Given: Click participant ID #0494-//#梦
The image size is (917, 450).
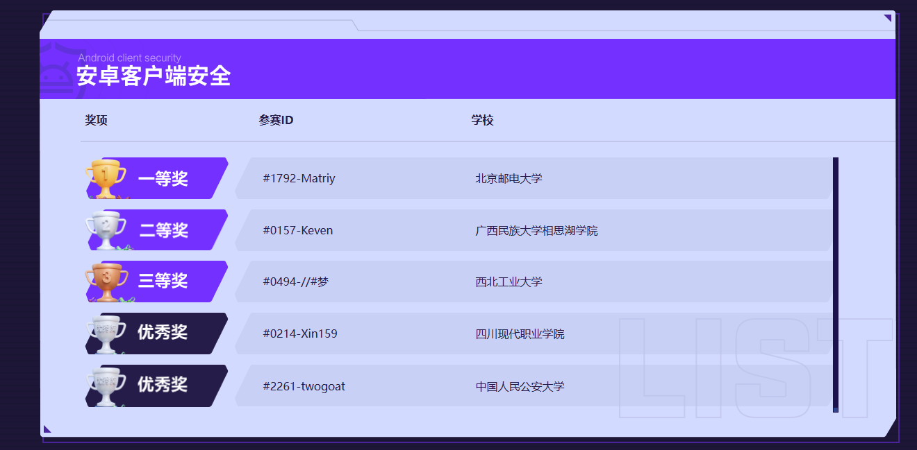Looking at the screenshot, I should point(295,282).
